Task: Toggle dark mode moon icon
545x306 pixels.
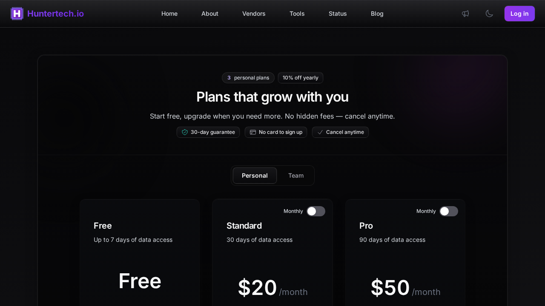Action: (x=489, y=14)
